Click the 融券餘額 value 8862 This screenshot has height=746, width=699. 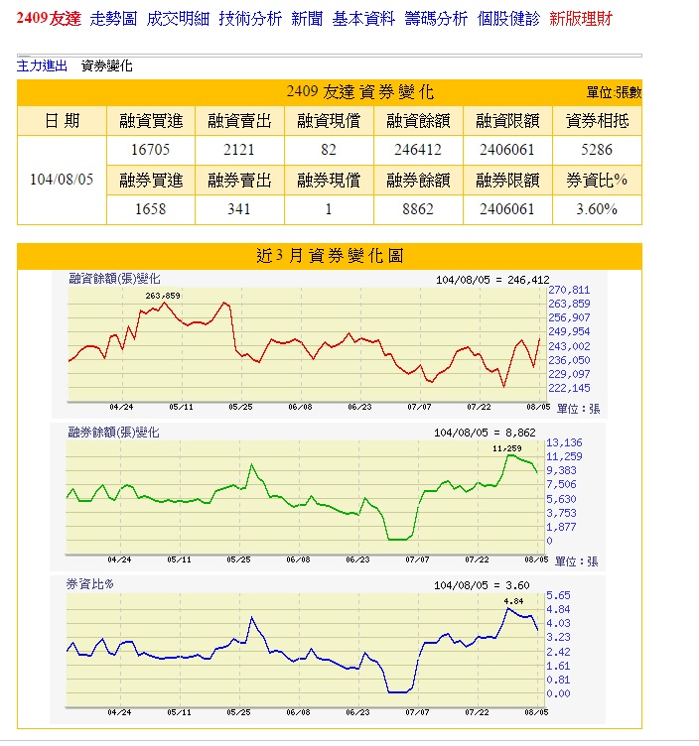(418, 209)
